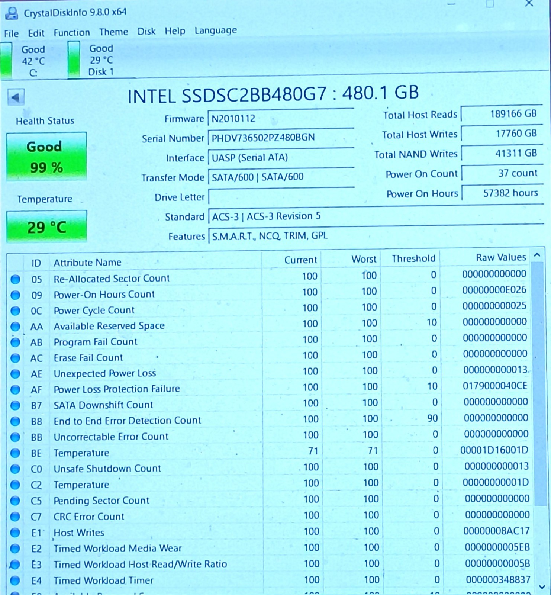Click the blue status icon for Power Cycle Count
551x595 pixels.
(x=15, y=311)
